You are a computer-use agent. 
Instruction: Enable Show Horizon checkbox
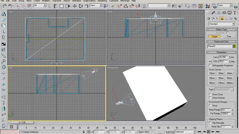tap(210, 98)
